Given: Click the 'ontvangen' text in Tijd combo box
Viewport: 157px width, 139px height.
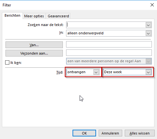Looking at the screenshot, I should point(76,72).
